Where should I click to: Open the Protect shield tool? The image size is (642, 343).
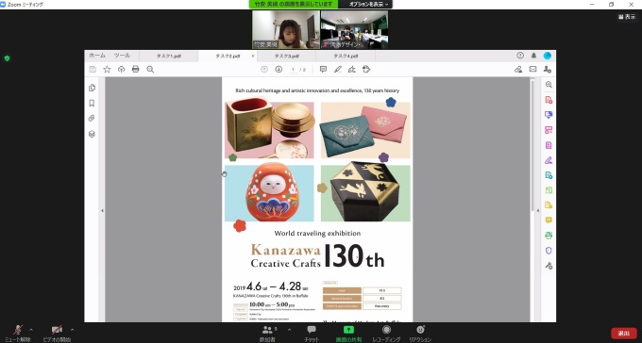(549, 251)
